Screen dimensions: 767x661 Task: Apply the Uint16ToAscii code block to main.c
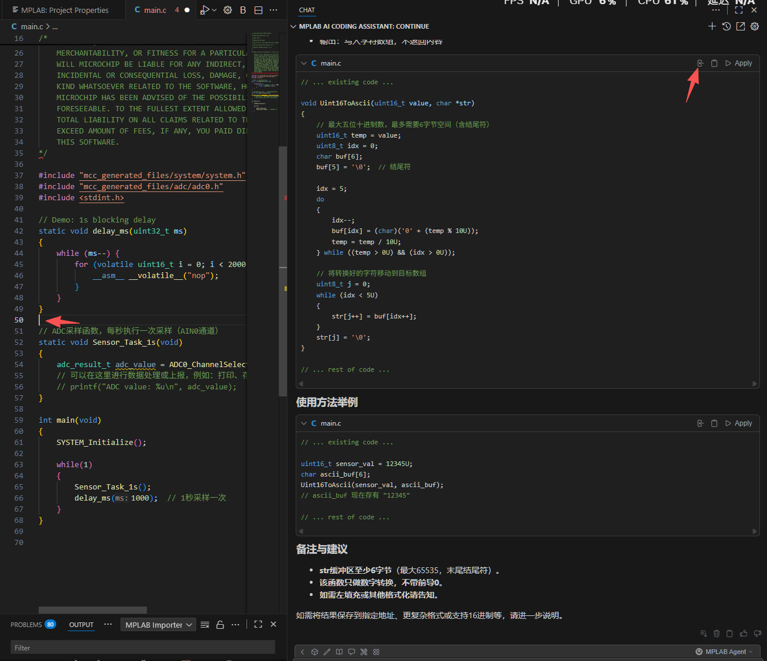(x=739, y=63)
